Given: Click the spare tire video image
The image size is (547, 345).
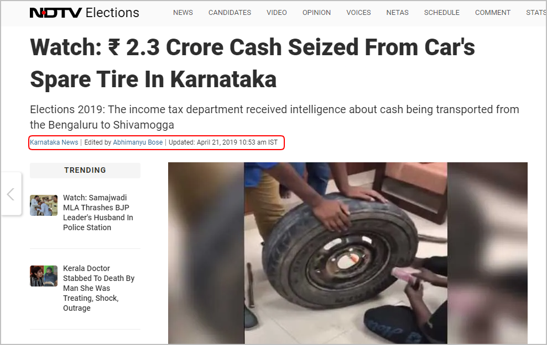Looking at the screenshot, I should pos(348,253).
